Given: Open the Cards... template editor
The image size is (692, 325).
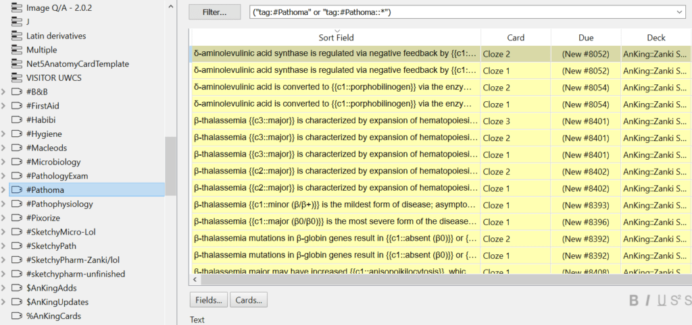Looking at the screenshot, I should pyautogui.click(x=249, y=300).
